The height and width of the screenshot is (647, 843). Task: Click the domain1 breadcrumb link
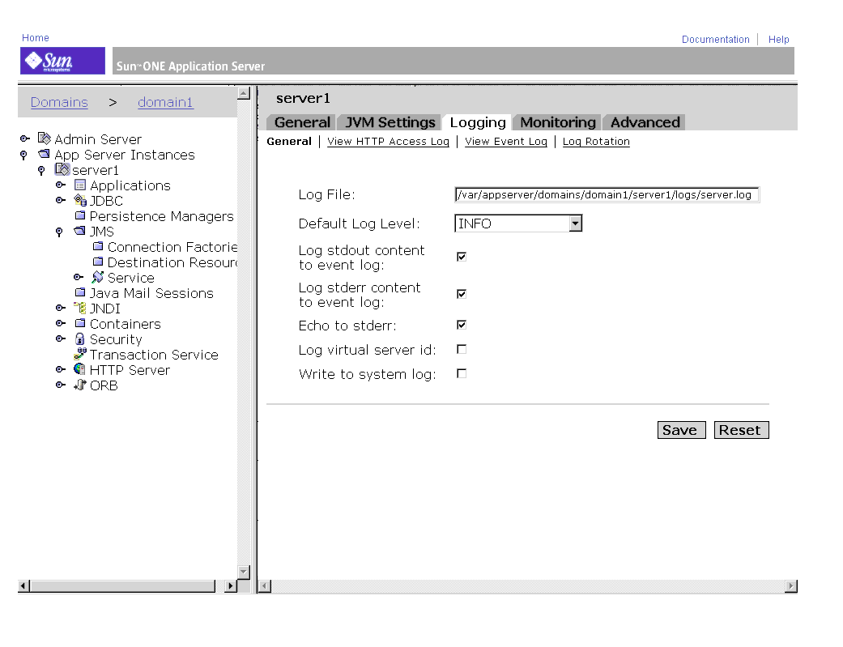pyautogui.click(x=165, y=102)
